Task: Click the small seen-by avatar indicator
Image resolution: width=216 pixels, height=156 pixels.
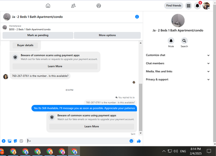Action: (134, 82)
